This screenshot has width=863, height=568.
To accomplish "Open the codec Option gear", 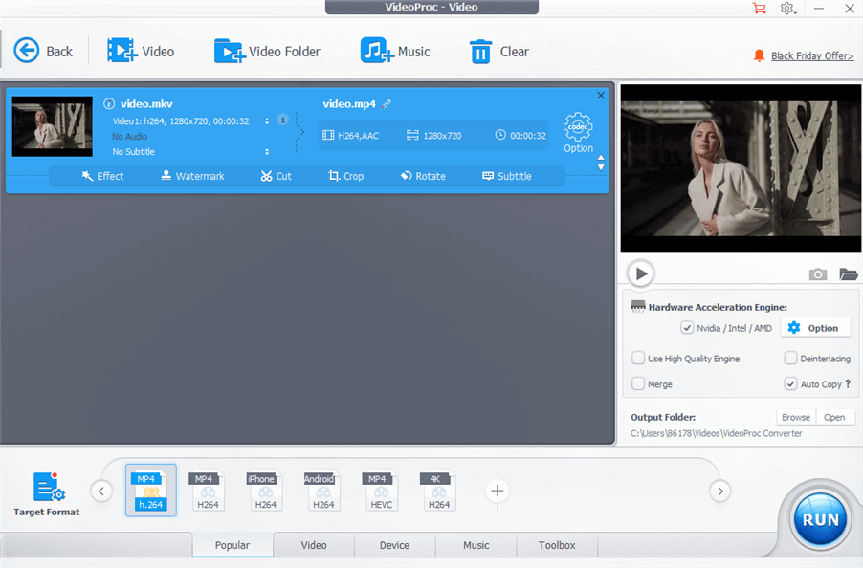I will pyautogui.click(x=578, y=133).
